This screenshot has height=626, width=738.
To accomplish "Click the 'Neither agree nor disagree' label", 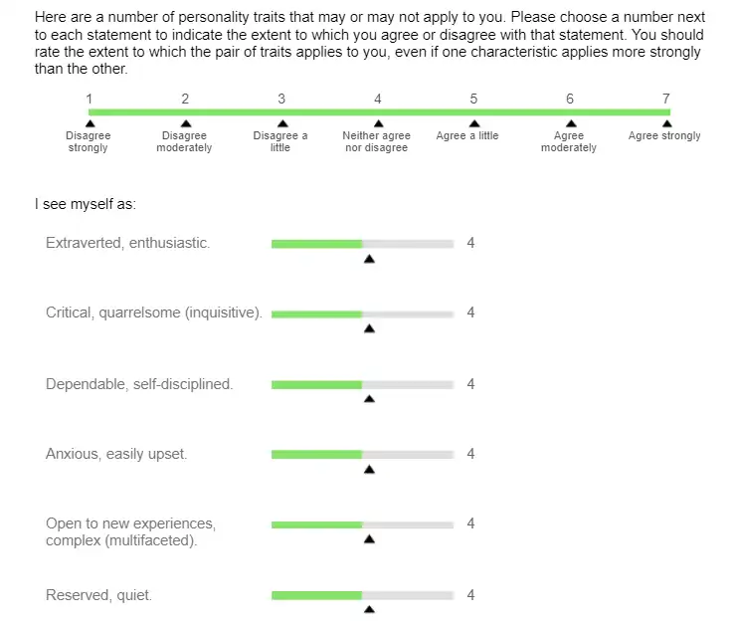I will [x=376, y=142].
